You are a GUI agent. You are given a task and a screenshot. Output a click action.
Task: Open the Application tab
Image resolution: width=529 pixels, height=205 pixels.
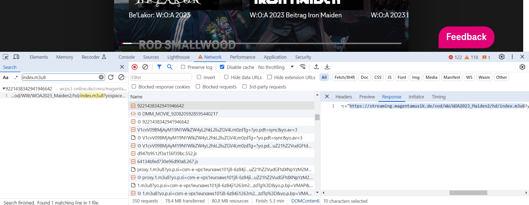point(275,57)
